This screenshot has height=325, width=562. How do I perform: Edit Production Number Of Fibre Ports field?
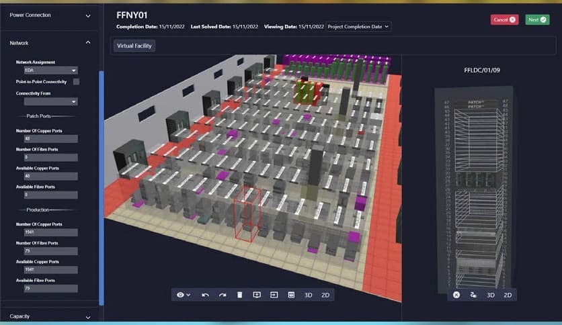click(x=50, y=251)
